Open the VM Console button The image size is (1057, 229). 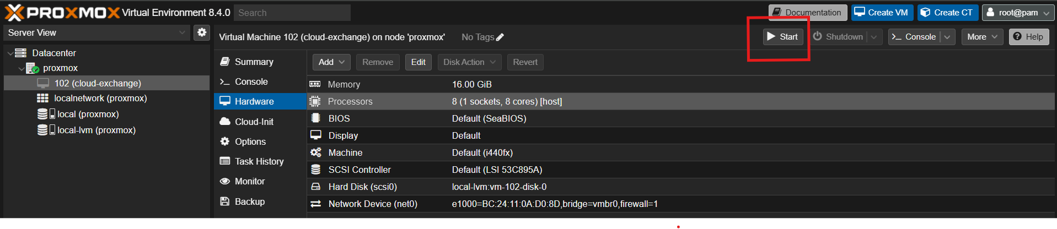pos(914,36)
